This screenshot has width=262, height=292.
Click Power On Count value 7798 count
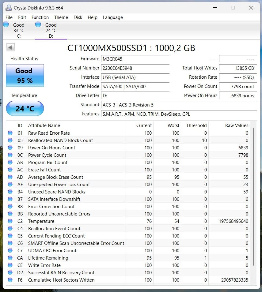[x=238, y=86]
